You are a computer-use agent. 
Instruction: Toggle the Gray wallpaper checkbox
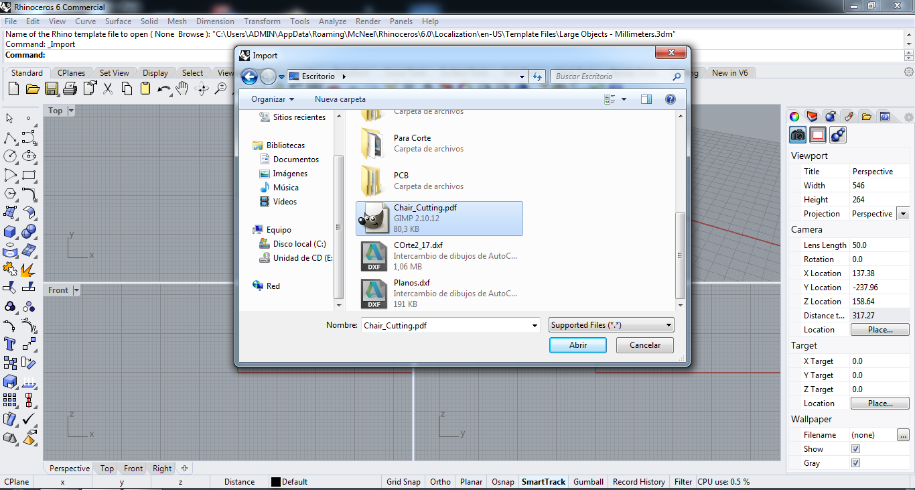click(x=855, y=463)
